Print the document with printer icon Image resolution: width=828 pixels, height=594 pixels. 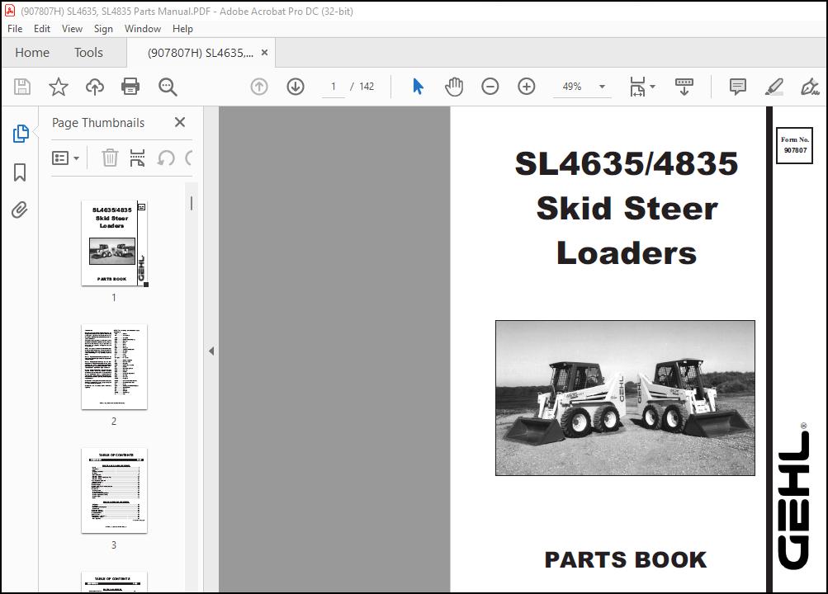coord(130,87)
